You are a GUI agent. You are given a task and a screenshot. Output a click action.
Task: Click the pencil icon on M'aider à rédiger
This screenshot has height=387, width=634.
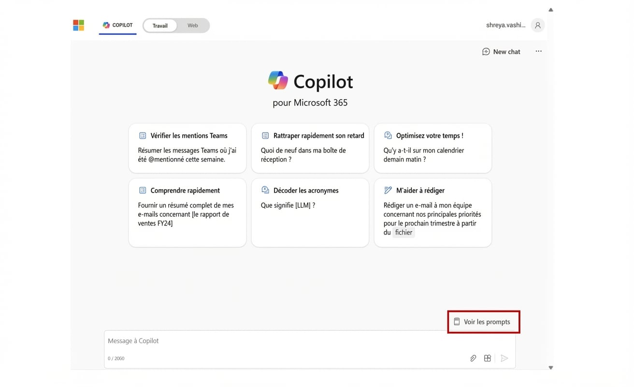[x=388, y=190]
